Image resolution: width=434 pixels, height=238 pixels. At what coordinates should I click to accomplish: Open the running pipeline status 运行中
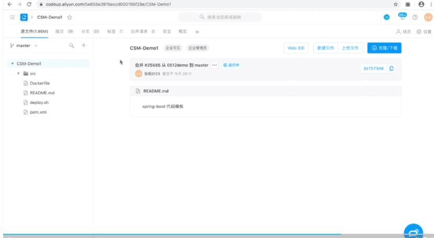pyautogui.click(x=231, y=65)
